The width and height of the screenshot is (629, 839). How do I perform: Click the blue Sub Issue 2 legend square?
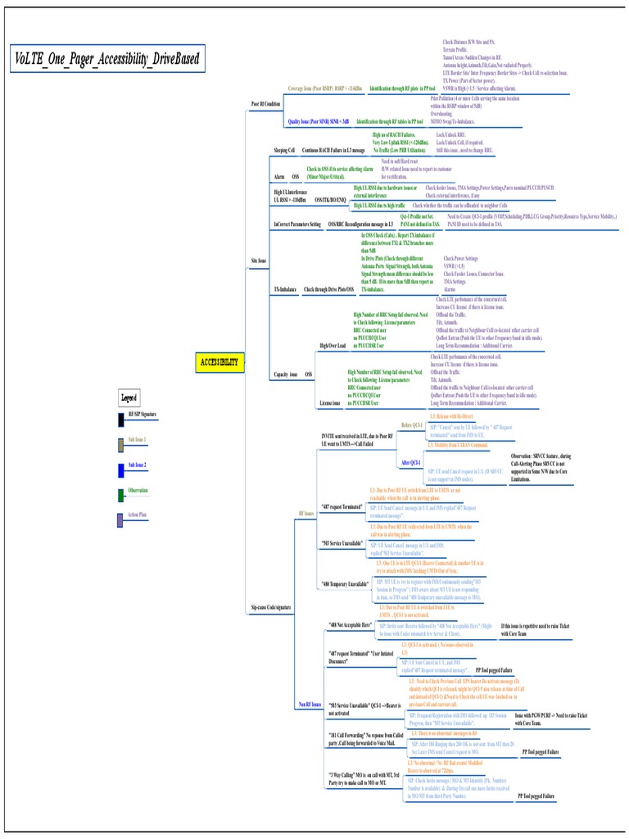121,469
